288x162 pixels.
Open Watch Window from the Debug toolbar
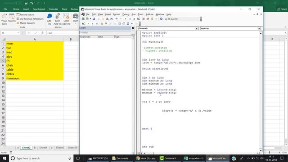click(x=128, y=23)
